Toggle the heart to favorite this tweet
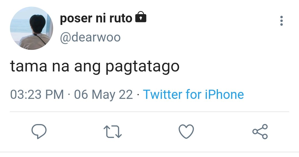This screenshot has height=157, width=299. 186,132
